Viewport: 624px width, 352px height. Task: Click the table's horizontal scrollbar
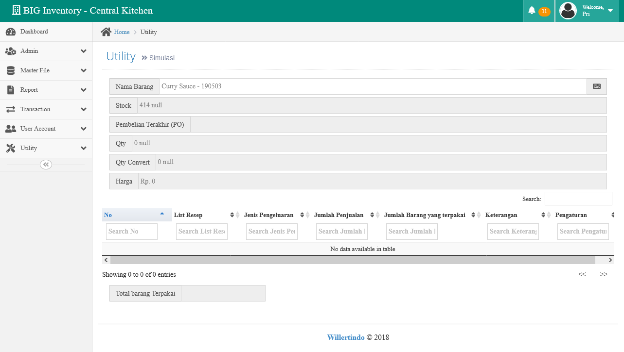(x=353, y=260)
